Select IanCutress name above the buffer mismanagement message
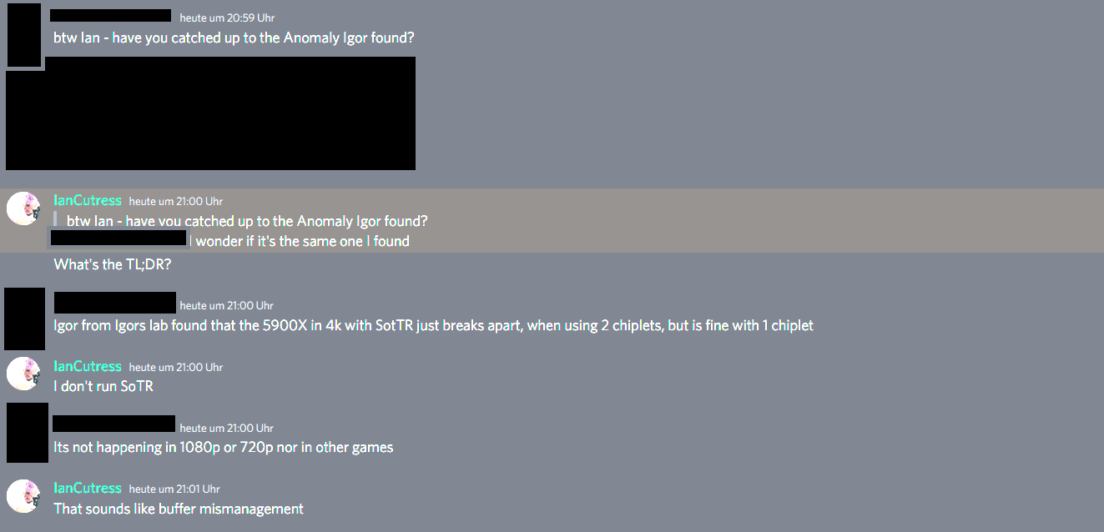The image size is (1104, 532). pos(88,489)
